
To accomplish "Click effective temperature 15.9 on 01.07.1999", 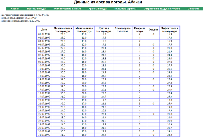I will (x=169, y=34).
